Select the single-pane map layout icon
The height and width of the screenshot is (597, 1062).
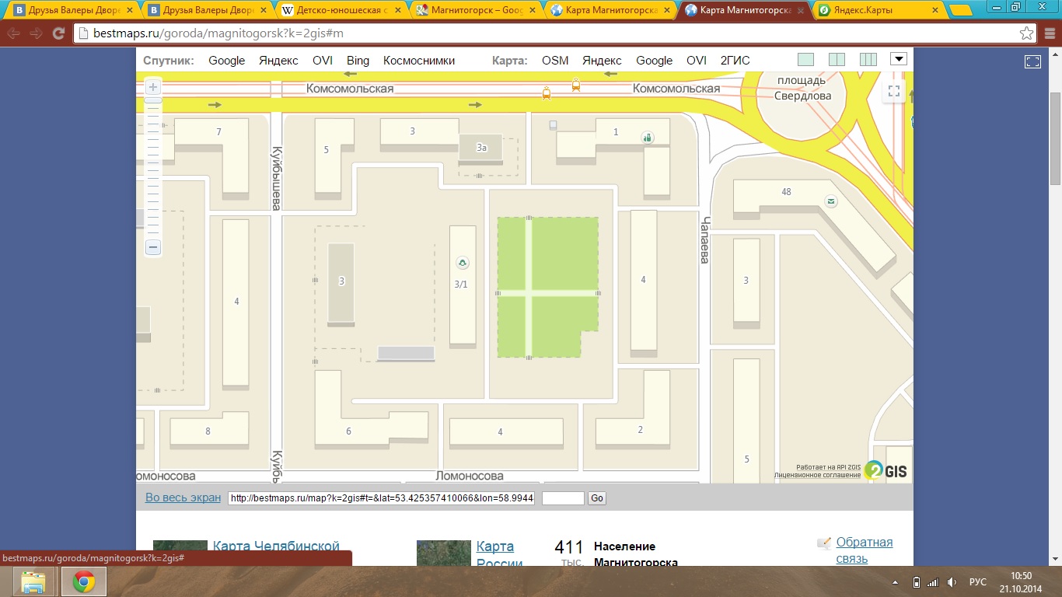(x=805, y=60)
